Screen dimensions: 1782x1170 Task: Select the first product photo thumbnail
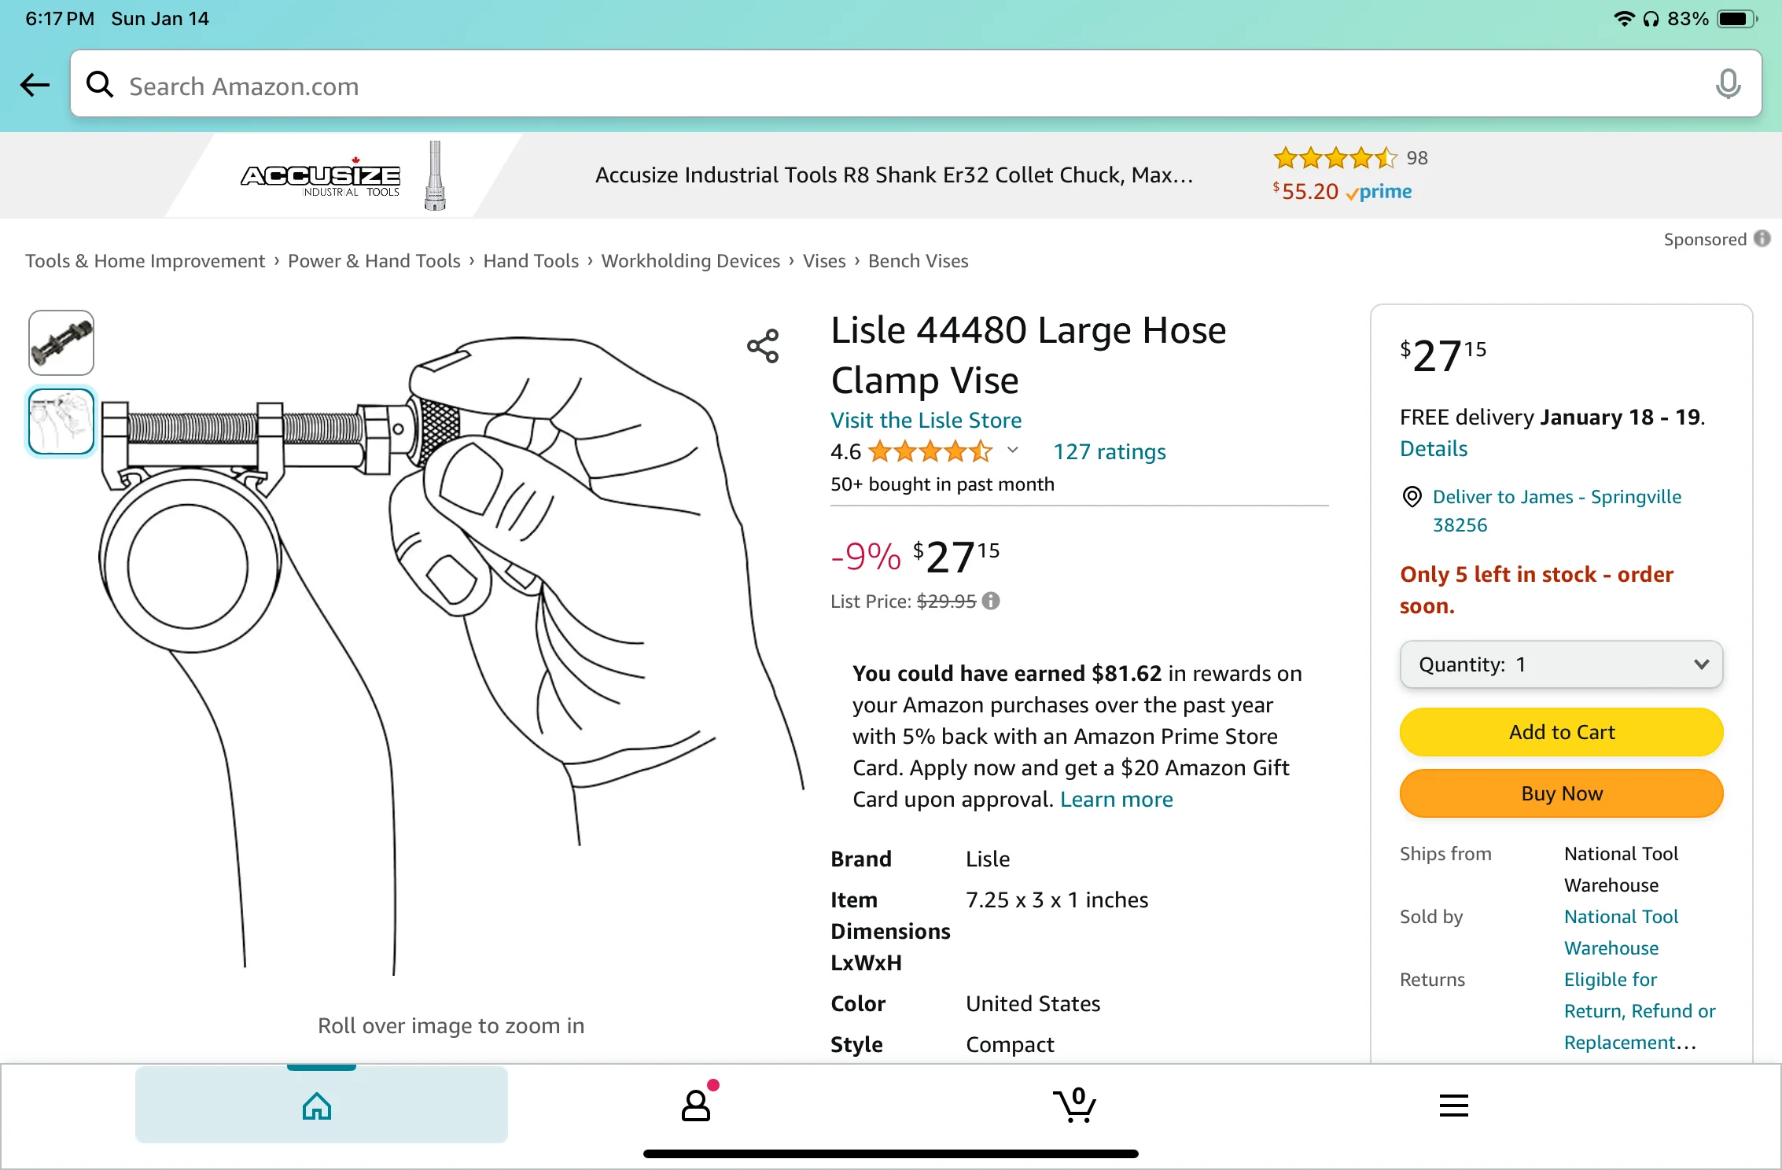[61, 343]
